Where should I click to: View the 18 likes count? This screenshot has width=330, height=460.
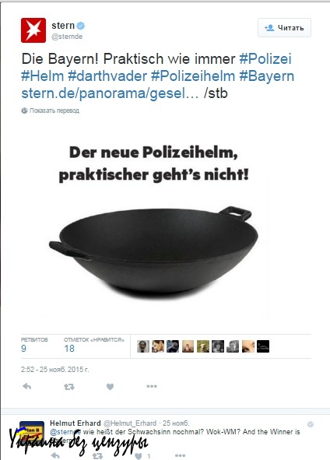coord(69,349)
